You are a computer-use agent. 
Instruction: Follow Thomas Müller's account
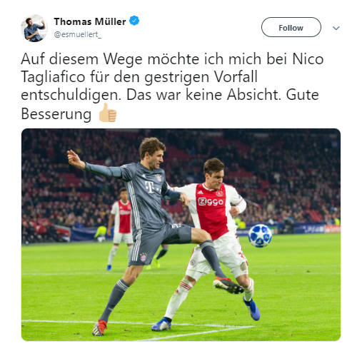[x=291, y=27]
